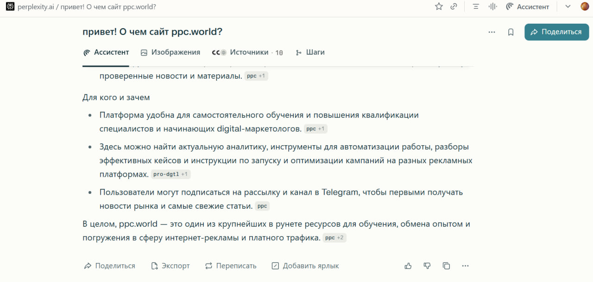This screenshot has width=593, height=282.
Task: Give a thumbs up to the answer
Action: (408, 265)
